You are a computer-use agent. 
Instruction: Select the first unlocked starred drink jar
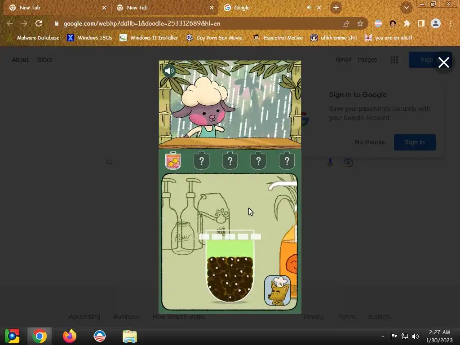tap(173, 160)
